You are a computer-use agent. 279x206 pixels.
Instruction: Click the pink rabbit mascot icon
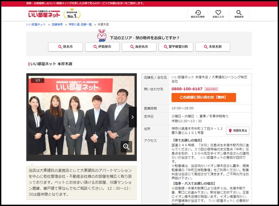point(102,35)
